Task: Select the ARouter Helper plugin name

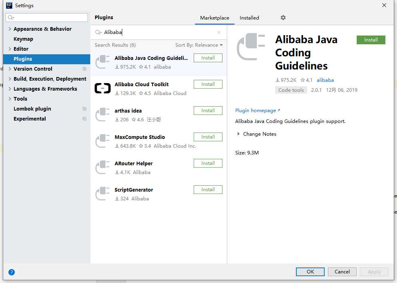Action: (134, 164)
